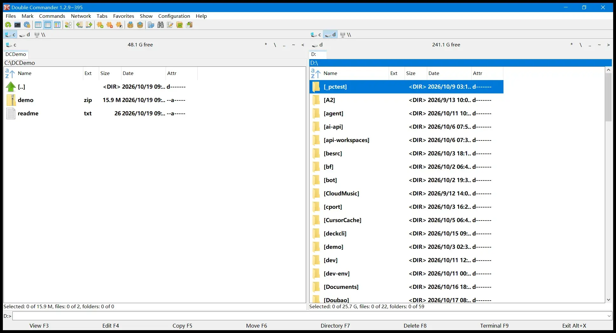Open the terminal from the toolbar
Image resolution: width=616 pixels, height=333 pixels.
[x=17, y=25]
